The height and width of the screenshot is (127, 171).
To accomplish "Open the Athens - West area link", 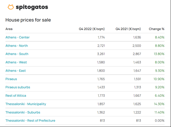I will pos(16,62).
